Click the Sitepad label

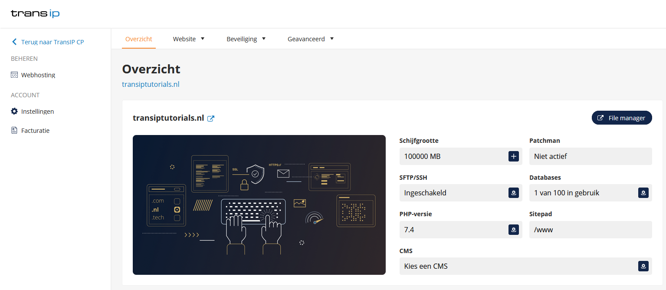(x=541, y=214)
